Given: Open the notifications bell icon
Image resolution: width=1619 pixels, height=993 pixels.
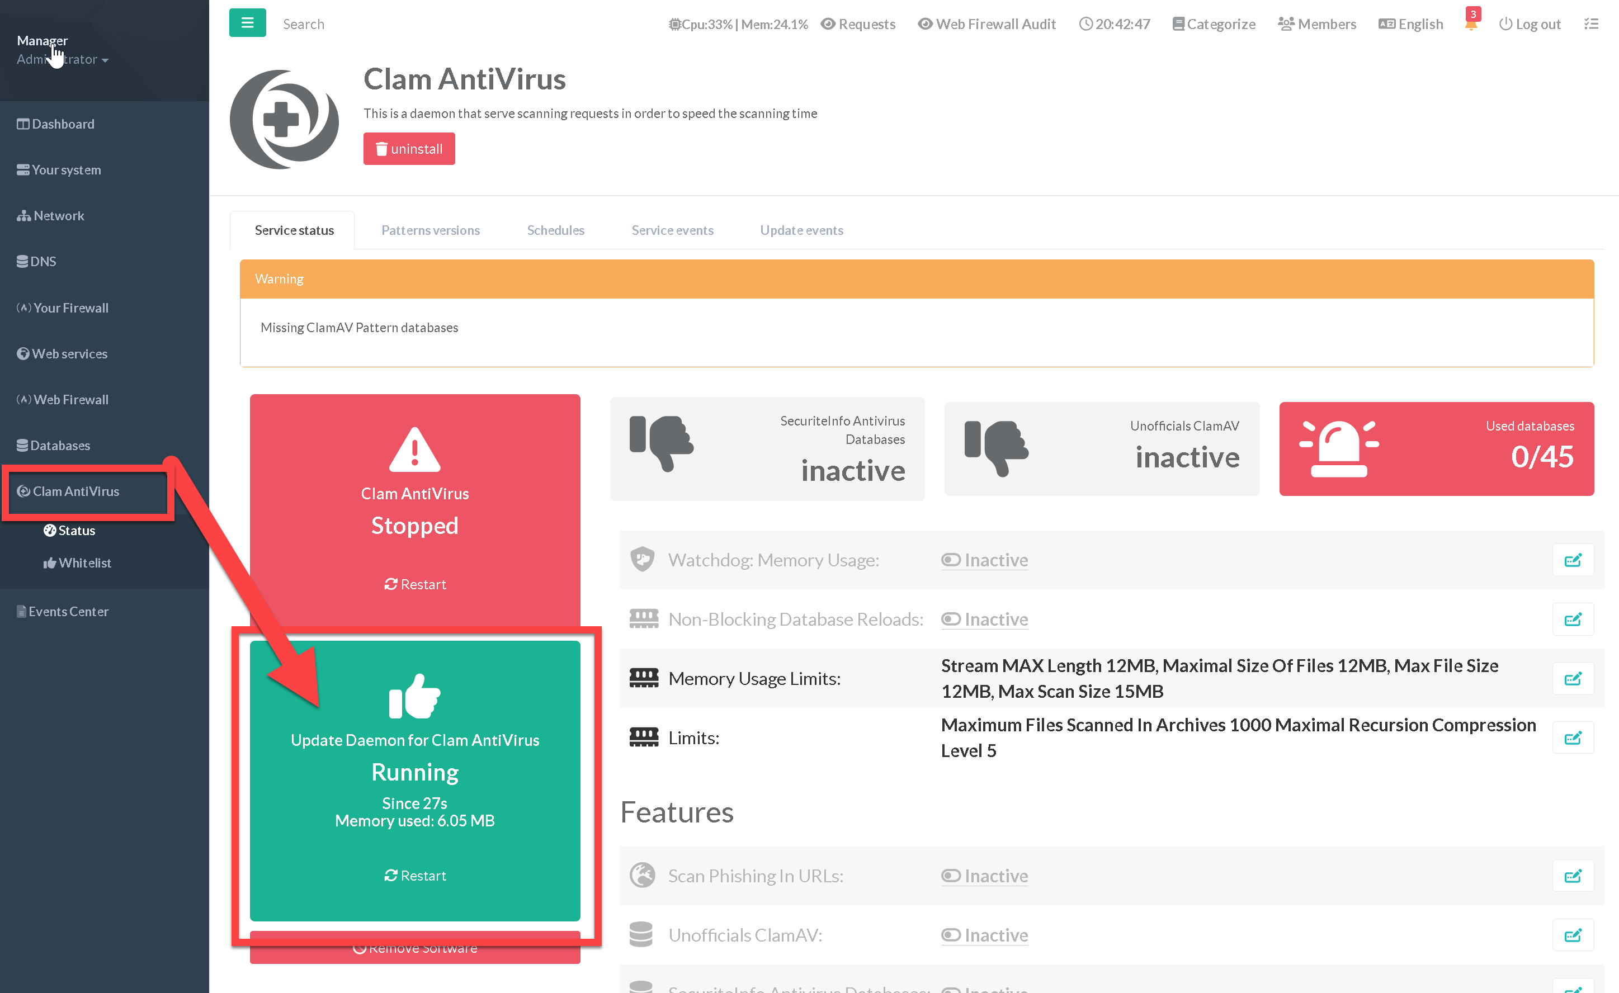Looking at the screenshot, I should coord(1470,24).
